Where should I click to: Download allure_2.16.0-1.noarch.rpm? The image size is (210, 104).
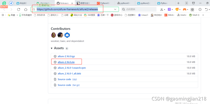[72, 68]
